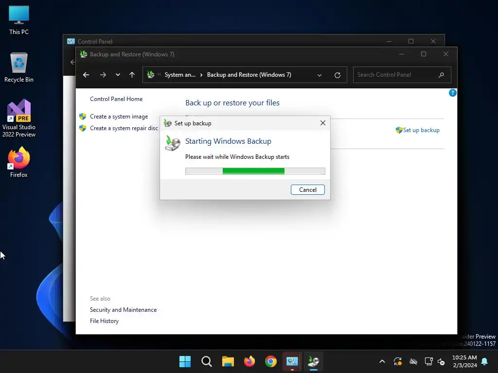Viewport: 498px width, 373px height.
Task: Expand the address bar history dropdown
Action: 320,75
